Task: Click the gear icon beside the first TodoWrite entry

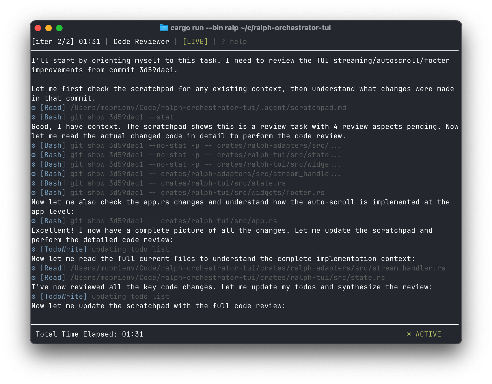Action: [x=33, y=249]
